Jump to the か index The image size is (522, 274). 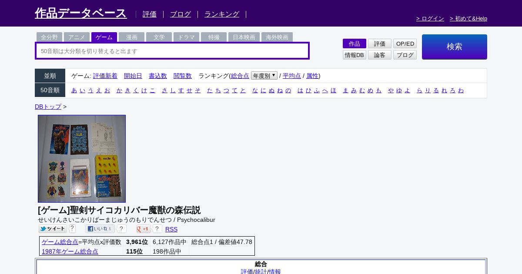pyautogui.click(x=119, y=90)
